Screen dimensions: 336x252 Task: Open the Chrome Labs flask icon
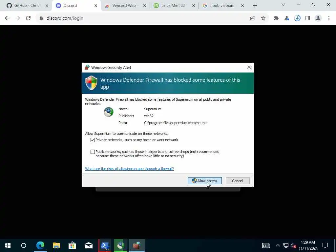287,18
